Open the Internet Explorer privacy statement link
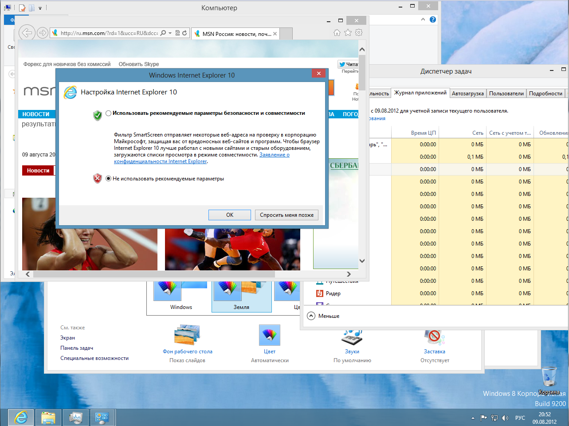 [202, 158]
